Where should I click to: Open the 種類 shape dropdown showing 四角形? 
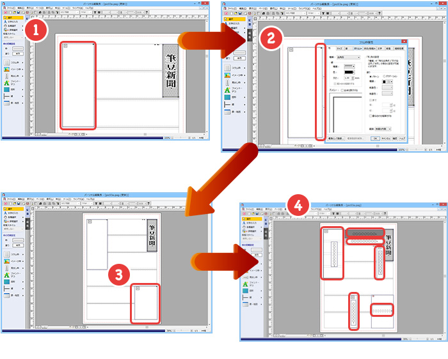(352, 57)
